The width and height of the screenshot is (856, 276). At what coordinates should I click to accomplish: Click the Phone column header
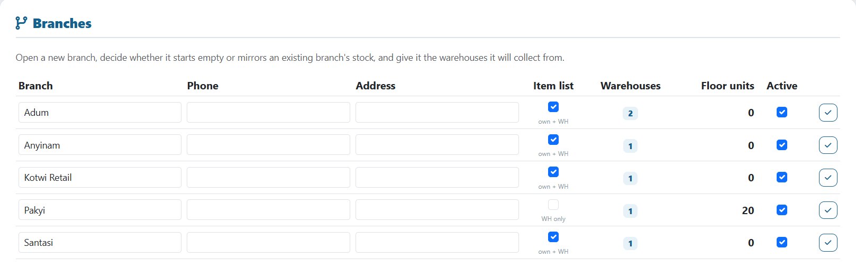(x=203, y=86)
